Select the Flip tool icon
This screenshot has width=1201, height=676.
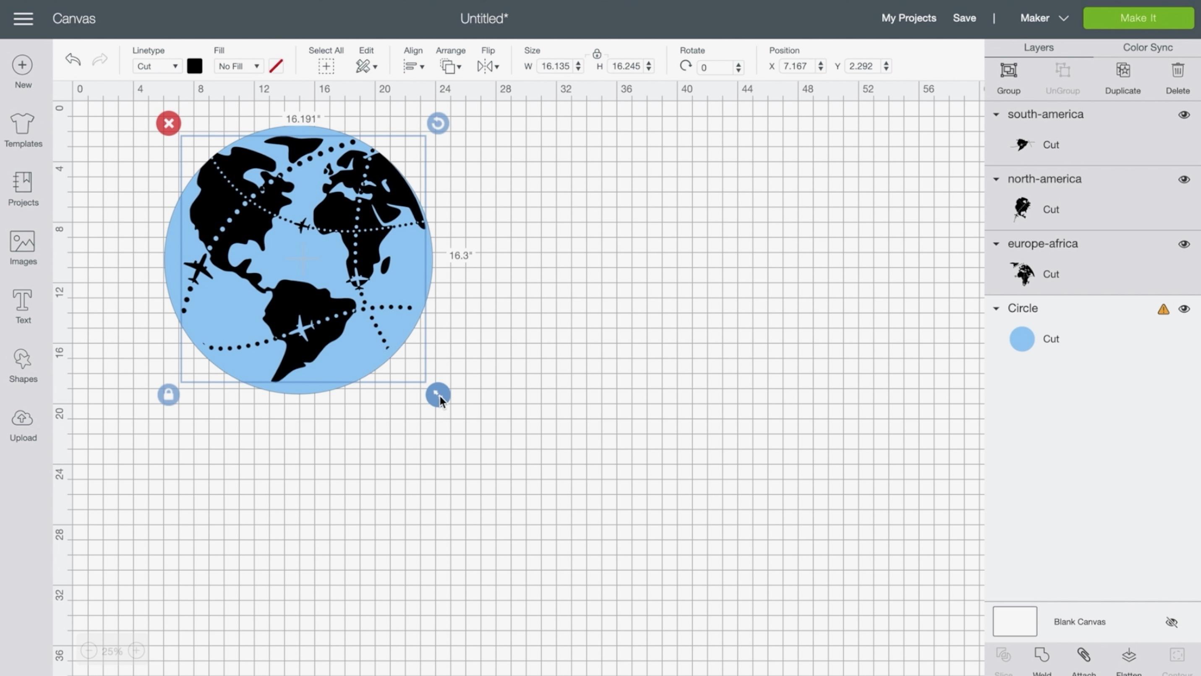click(x=488, y=66)
